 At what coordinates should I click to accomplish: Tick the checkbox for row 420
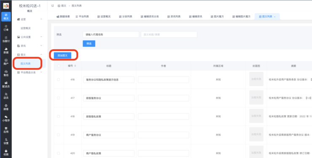[x=59, y=153]
